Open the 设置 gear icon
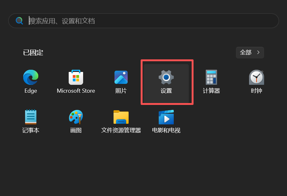The height and width of the screenshot is (196, 287). [166, 77]
